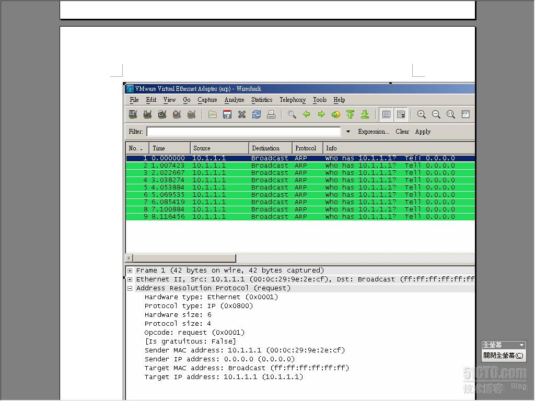The image size is (535, 401).
Task: Expand the Ethernet II tree node
Action: pyautogui.click(x=130, y=280)
